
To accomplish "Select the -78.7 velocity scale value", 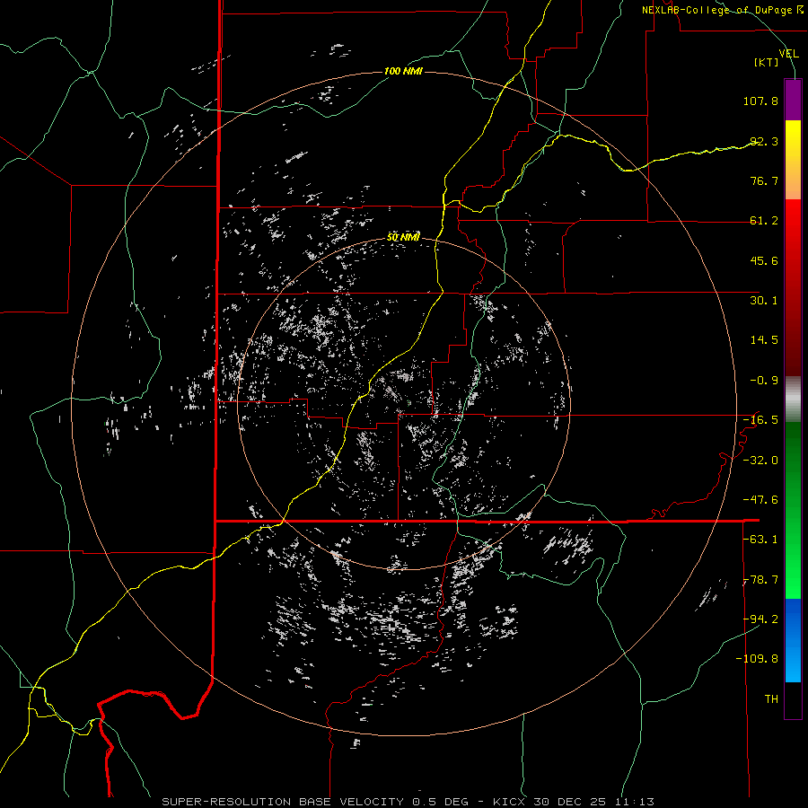I will pos(760,580).
